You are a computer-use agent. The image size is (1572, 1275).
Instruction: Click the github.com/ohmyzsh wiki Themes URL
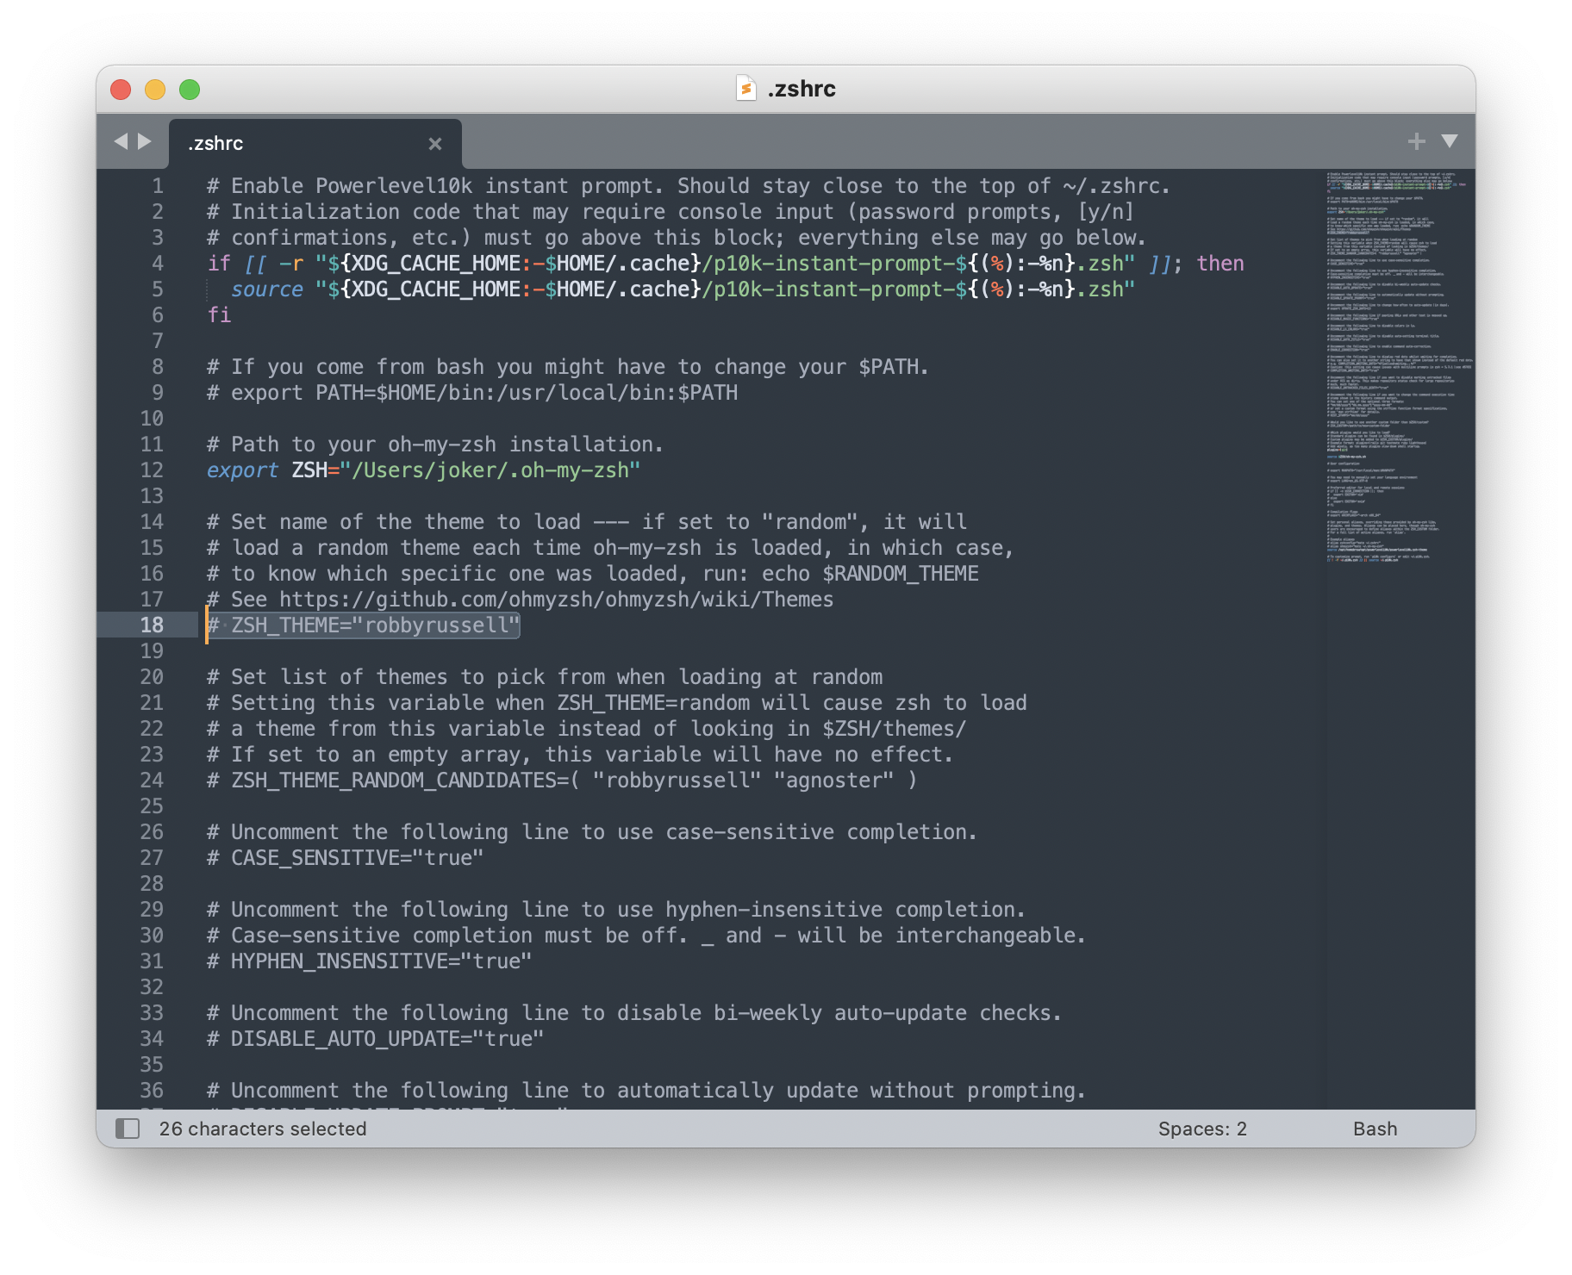556,600
